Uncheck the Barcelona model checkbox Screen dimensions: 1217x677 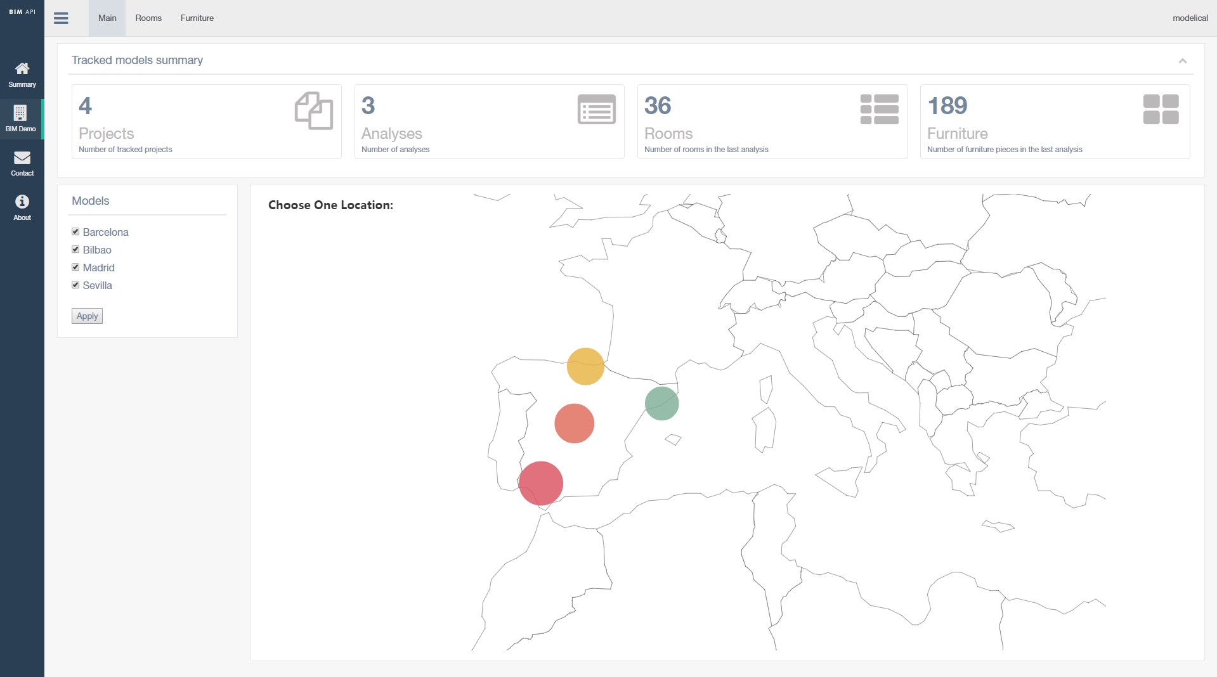[75, 231]
